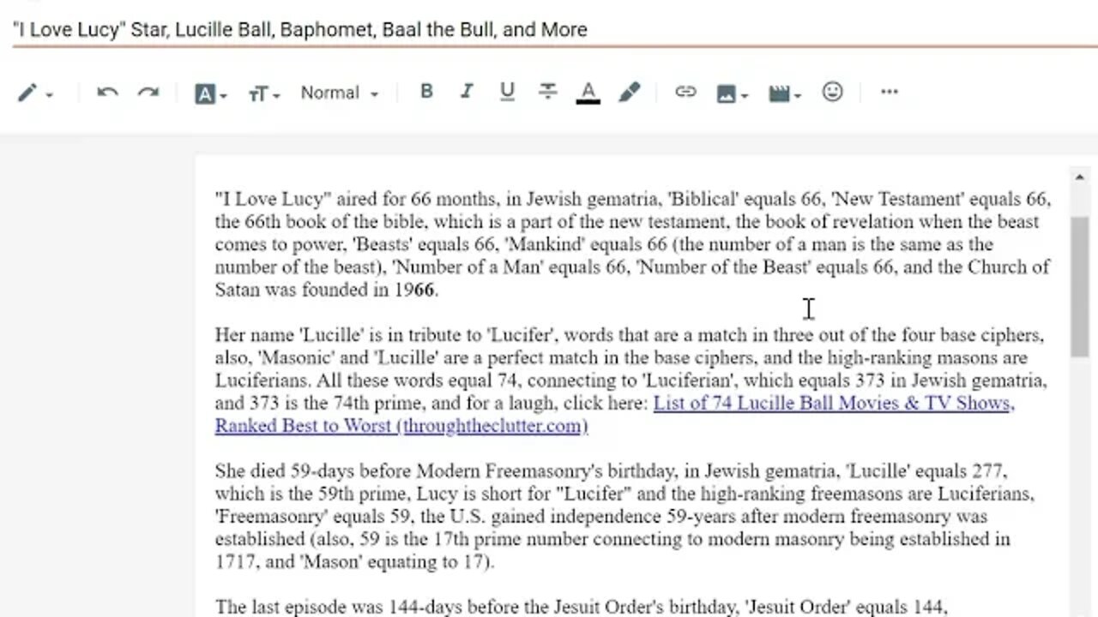Redo the last undone edit
Image resolution: width=1098 pixels, height=617 pixels.
tap(148, 93)
